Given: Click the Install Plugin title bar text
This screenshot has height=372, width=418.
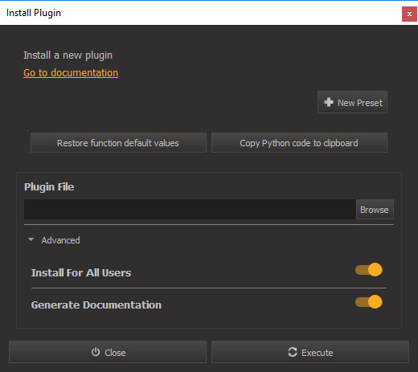Looking at the screenshot, I should pyautogui.click(x=34, y=13).
